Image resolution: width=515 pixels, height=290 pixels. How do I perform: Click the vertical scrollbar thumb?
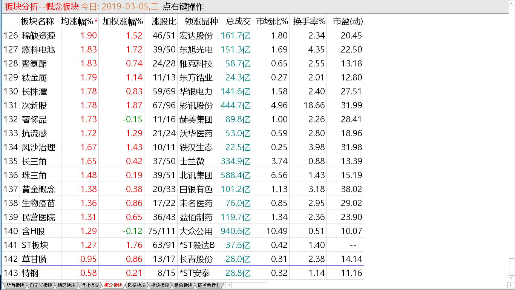[512, 266]
